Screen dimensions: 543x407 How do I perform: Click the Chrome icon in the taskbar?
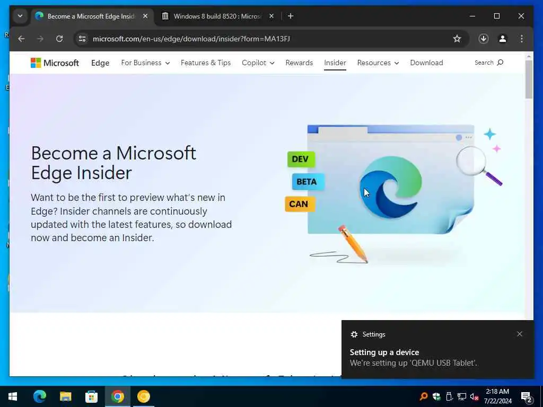[x=117, y=396]
